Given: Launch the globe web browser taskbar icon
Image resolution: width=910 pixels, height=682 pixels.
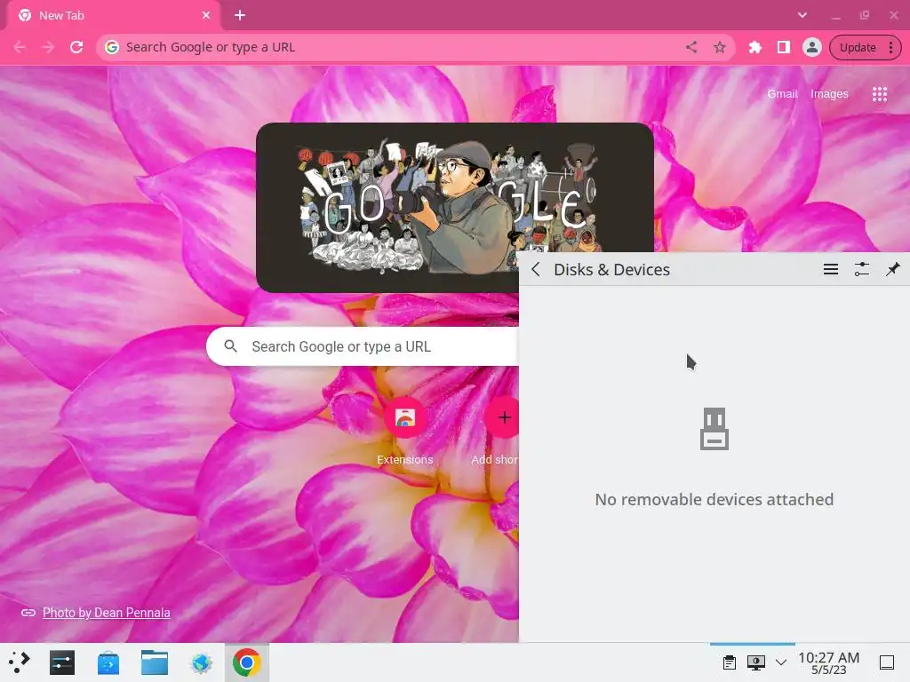Looking at the screenshot, I should [201, 662].
